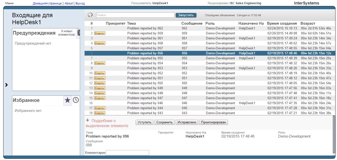Viewport: 337px width, 160px height.
Task: Click the About link
Action: (69, 3)
